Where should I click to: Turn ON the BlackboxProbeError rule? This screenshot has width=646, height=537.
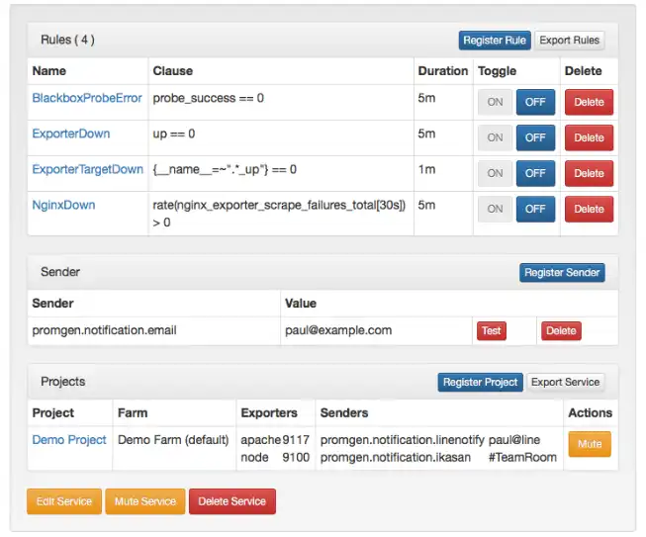(495, 103)
